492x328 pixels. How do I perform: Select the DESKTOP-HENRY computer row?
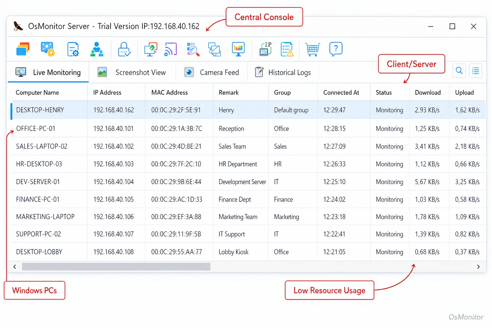pyautogui.click(x=248, y=110)
